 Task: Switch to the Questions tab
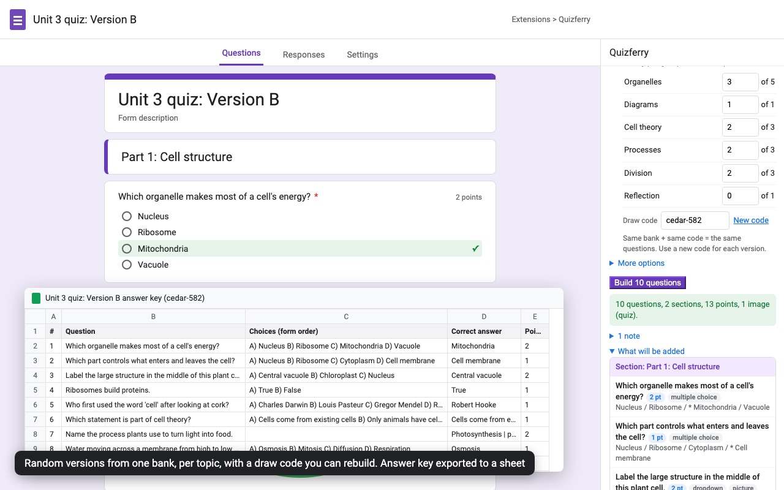(241, 53)
